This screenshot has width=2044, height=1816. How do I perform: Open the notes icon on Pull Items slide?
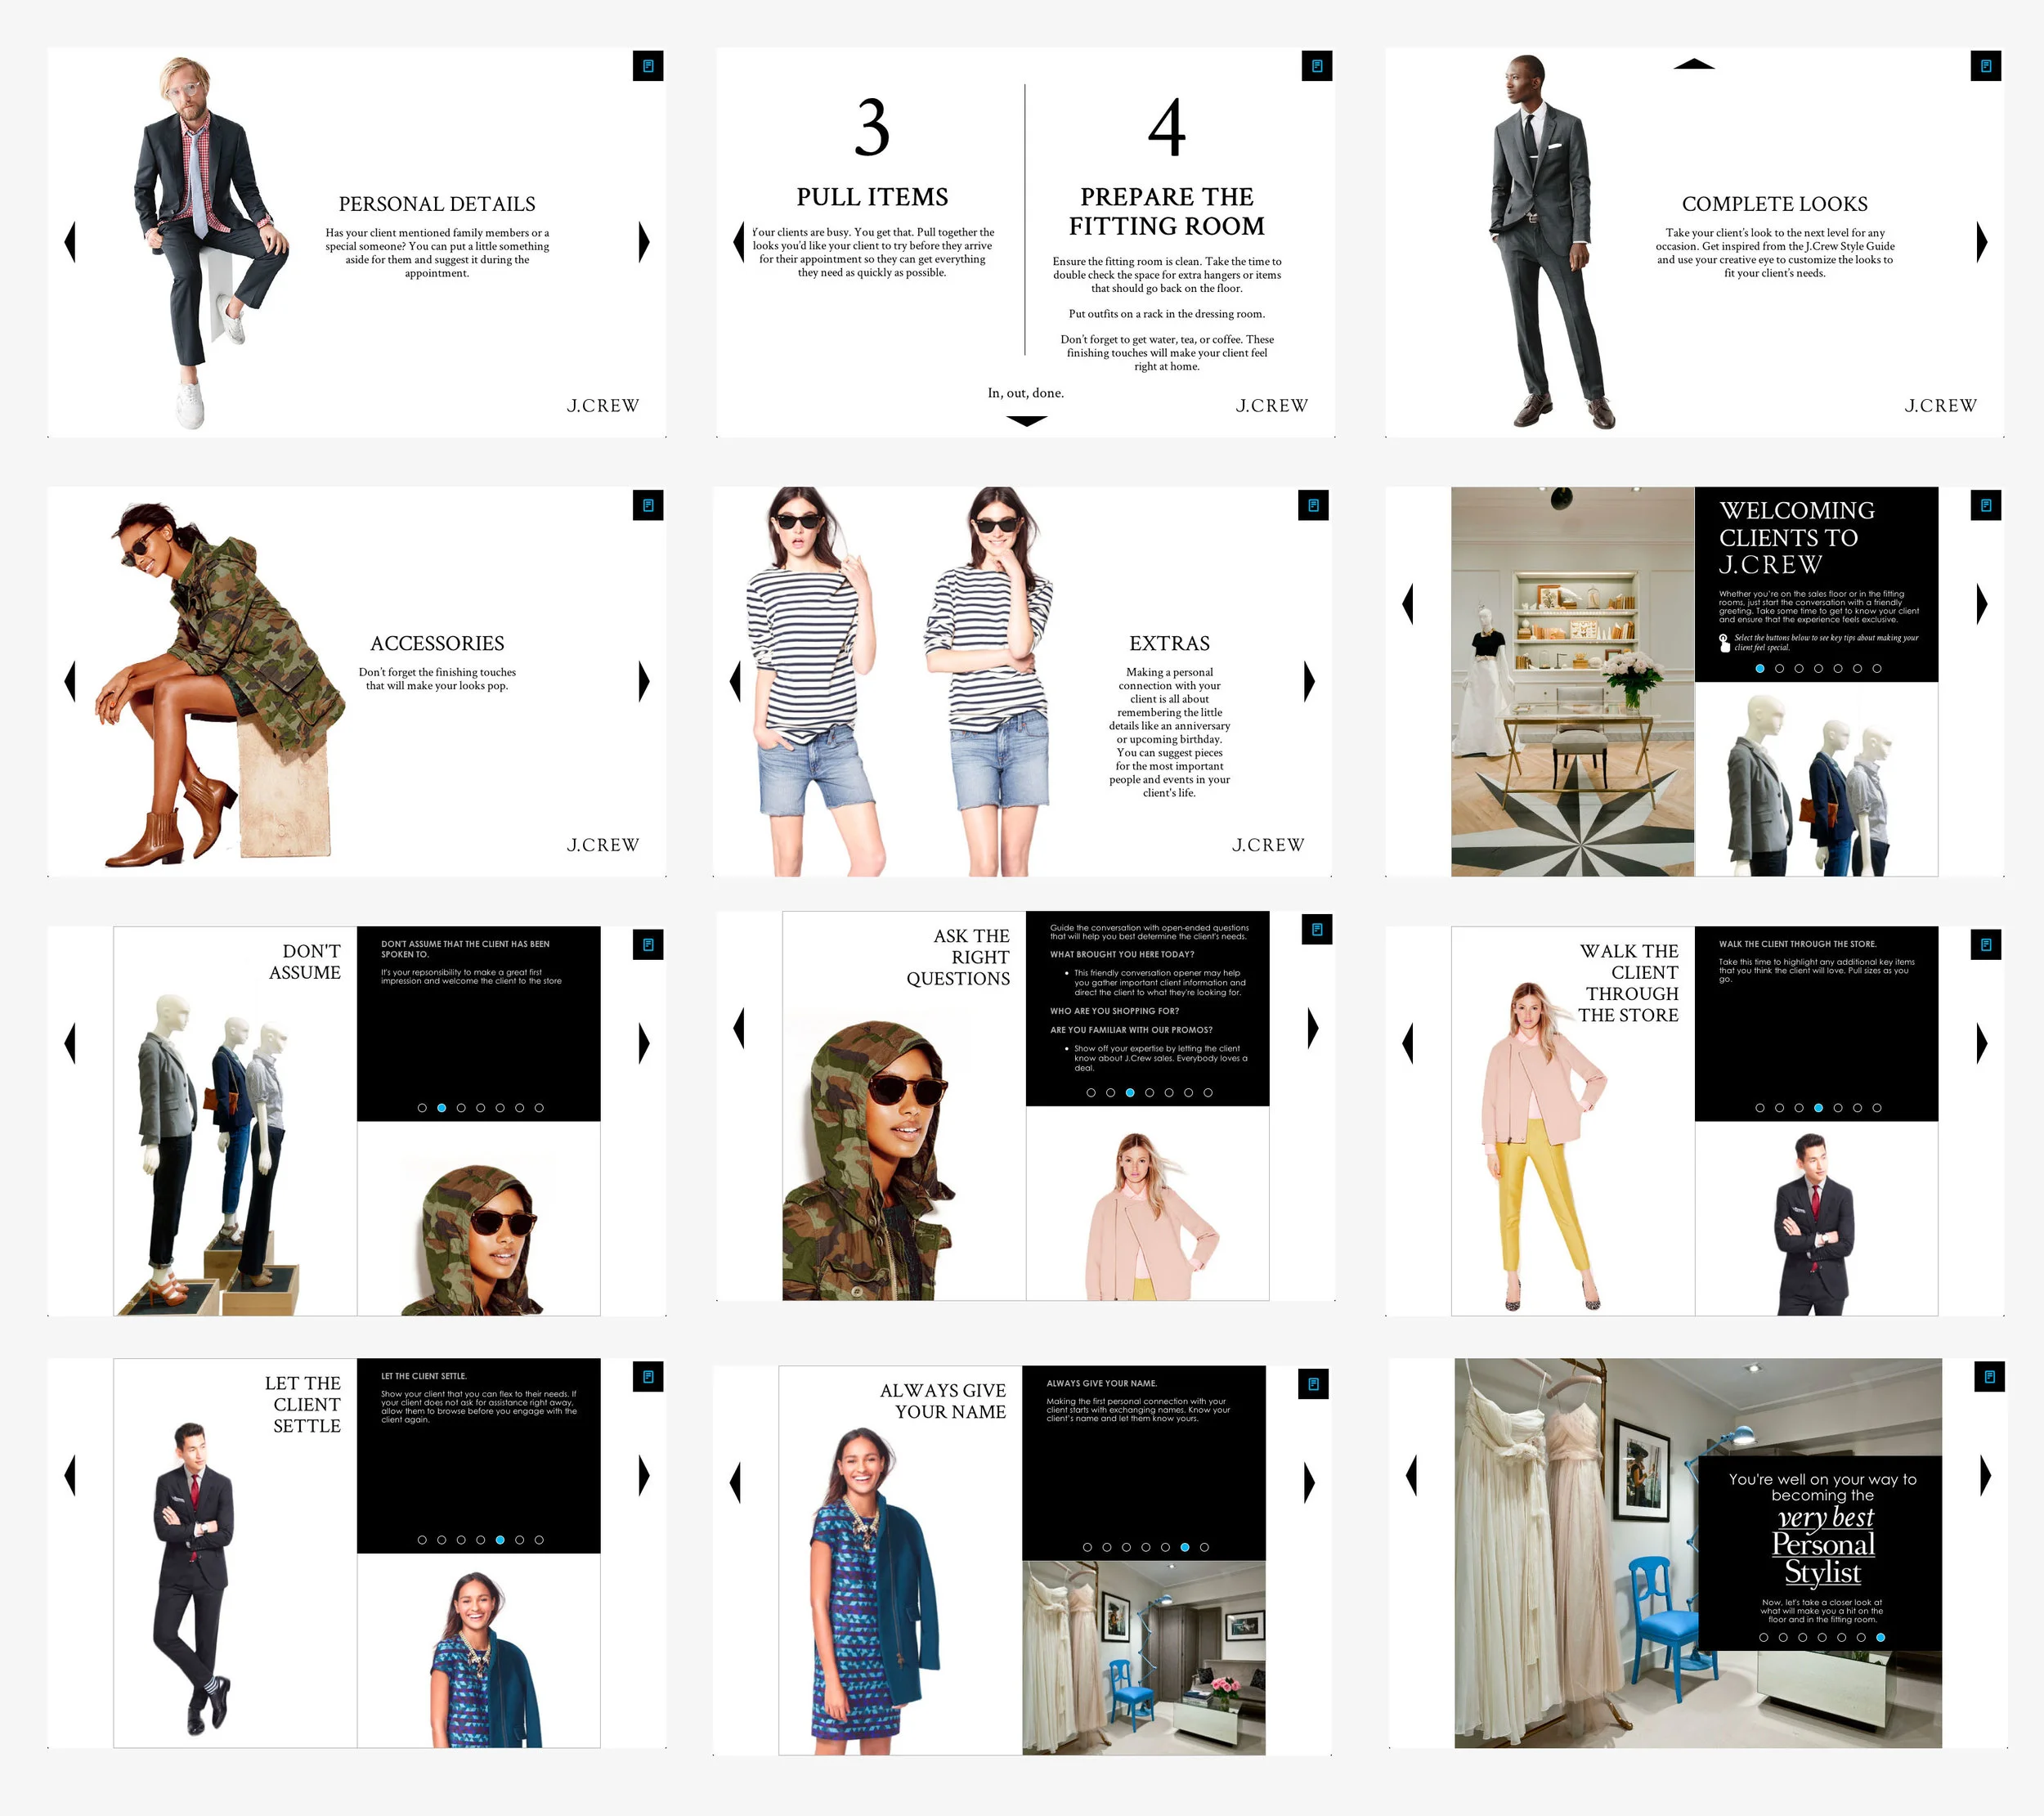(x=1317, y=66)
